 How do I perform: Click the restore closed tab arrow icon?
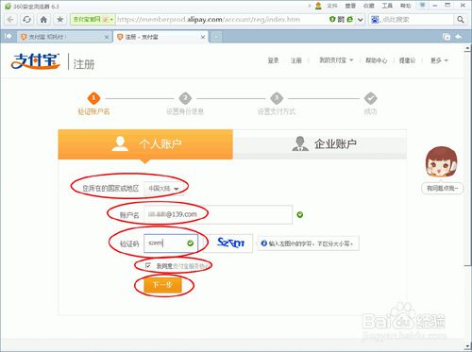459,37
